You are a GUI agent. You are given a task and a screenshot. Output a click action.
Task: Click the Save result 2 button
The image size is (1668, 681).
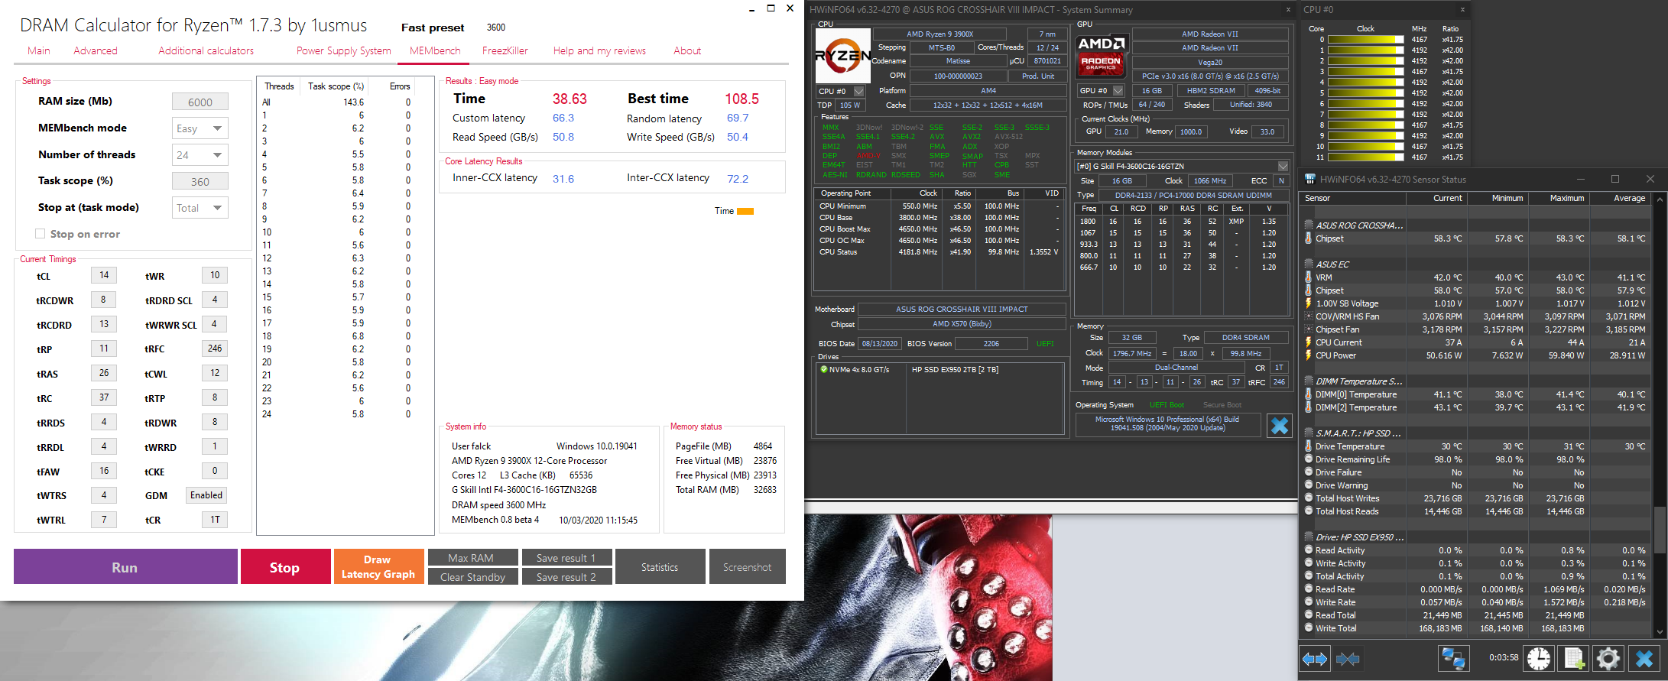pyautogui.click(x=566, y=577)
